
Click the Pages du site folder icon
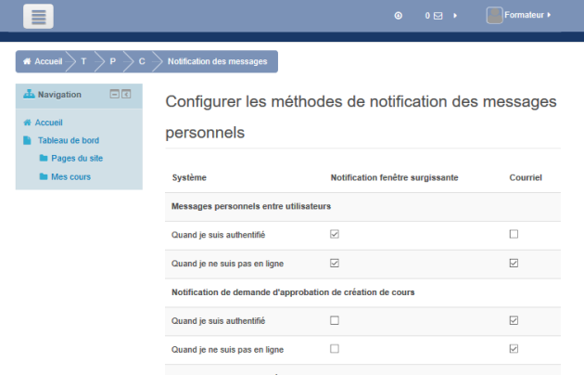(43, 159)
